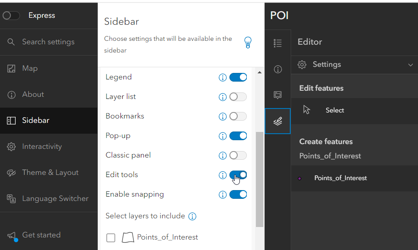Select the Editor tool icon in POI sidebar
Screen dimensions: 418x250
pyautogui.click(x=278, y=121)
